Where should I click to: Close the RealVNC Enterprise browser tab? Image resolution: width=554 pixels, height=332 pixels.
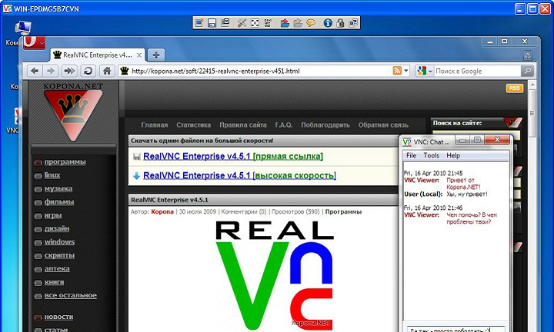(139, 55)
